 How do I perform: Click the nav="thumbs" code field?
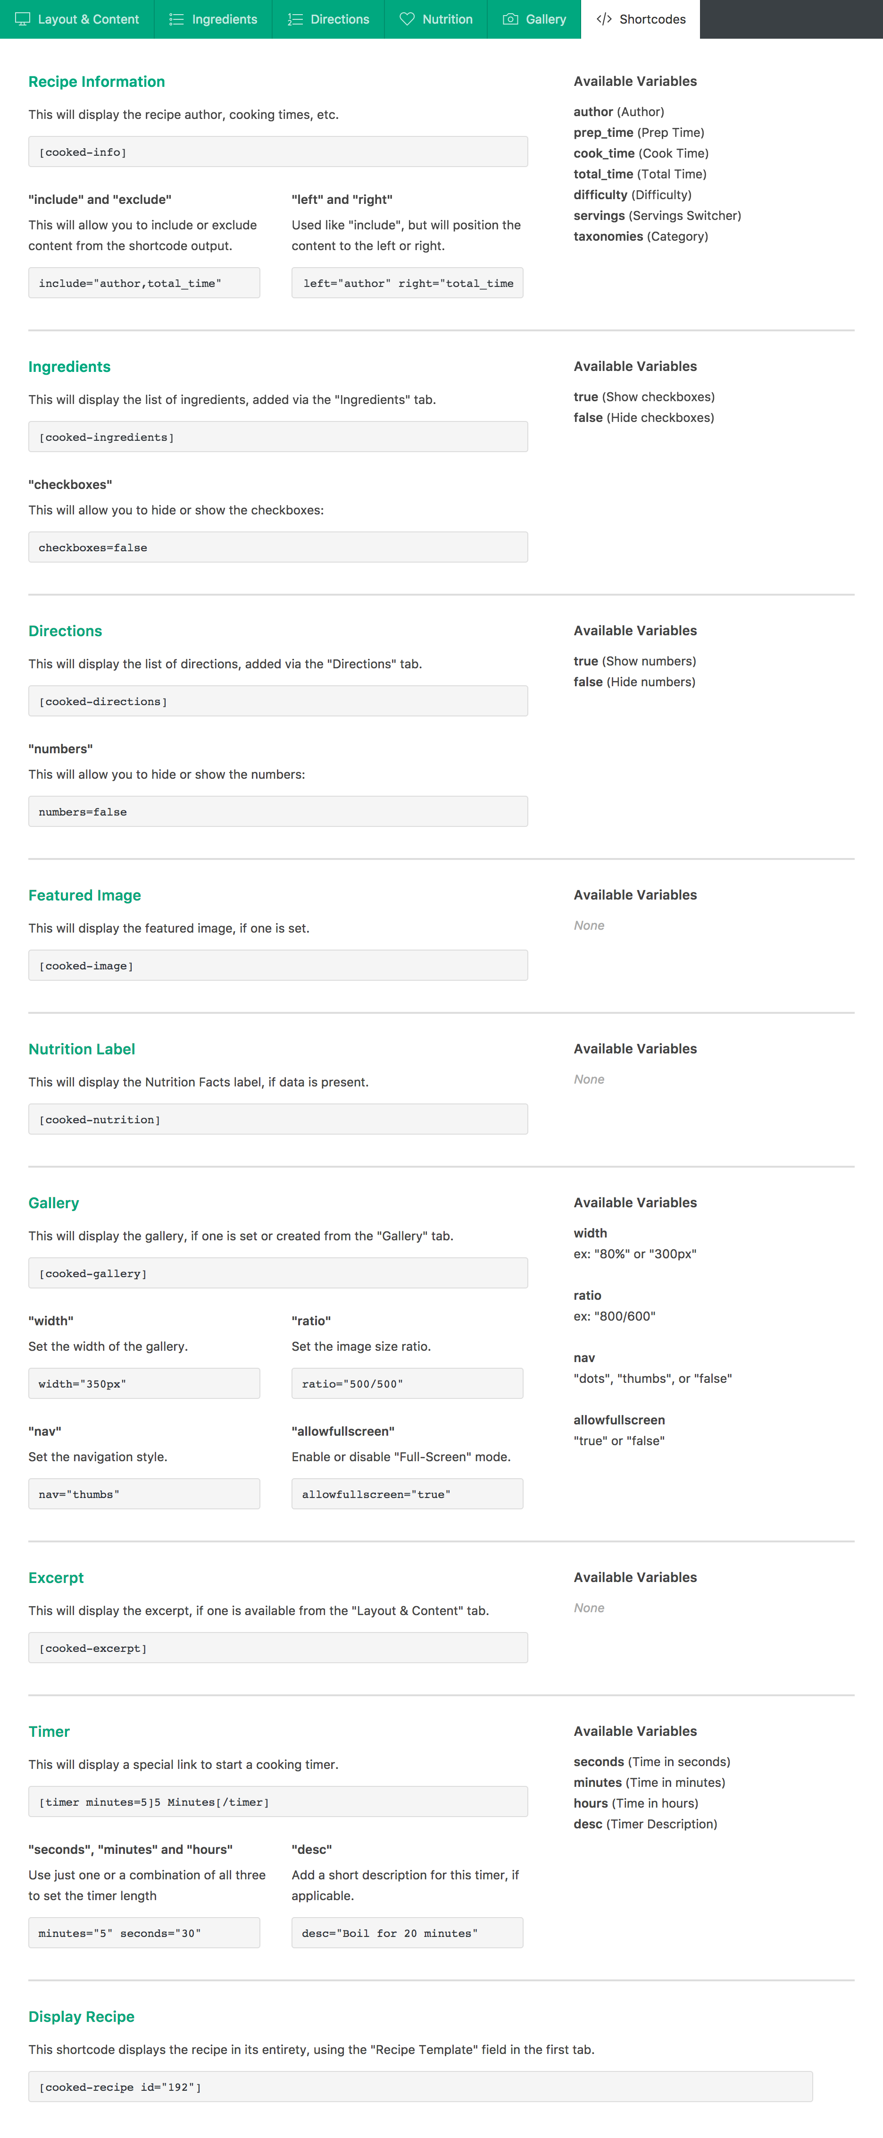pos(144,1494)
